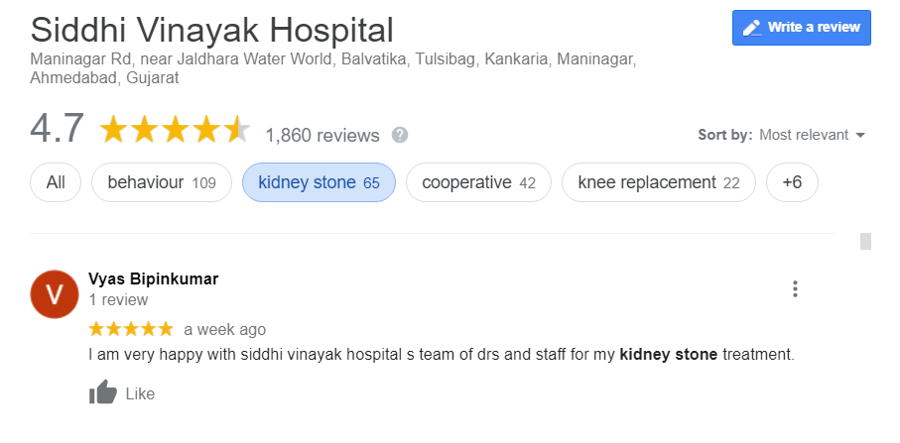Click the overall 4.7 star rating graphic
The width and height of the screenshot is (900, 443).
pyautogui.click(x=176, y=129)
